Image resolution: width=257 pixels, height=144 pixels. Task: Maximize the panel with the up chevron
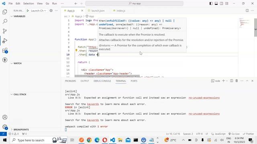pyautogui.click(x=247, y=81)
